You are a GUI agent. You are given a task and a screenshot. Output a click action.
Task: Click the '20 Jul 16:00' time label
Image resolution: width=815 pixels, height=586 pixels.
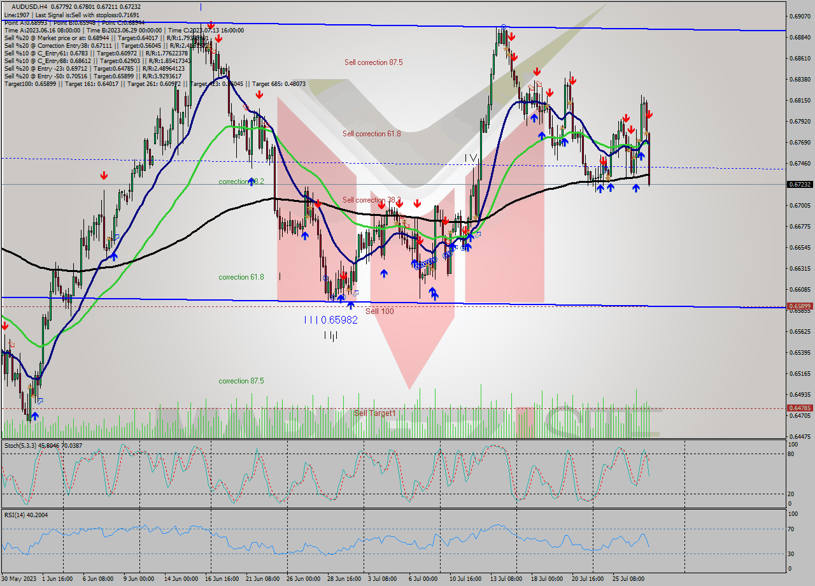tap(588, 579)
